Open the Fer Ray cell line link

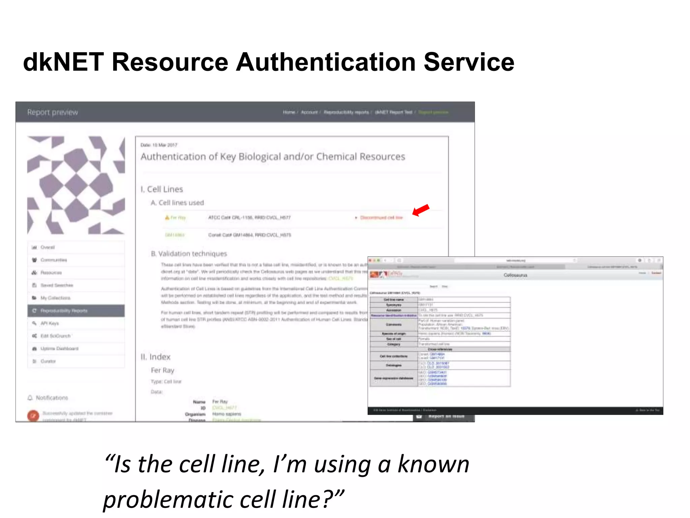pos(178,218)
